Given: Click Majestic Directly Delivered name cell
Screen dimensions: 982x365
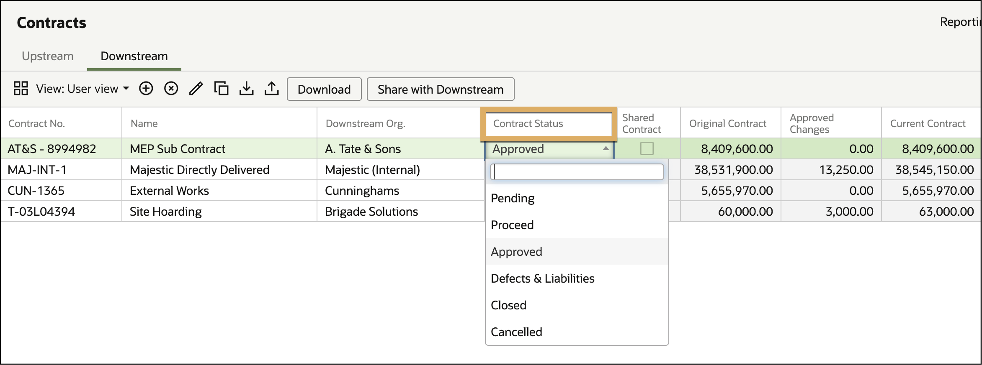Looking at the screenshot, I should pos(219,169).
